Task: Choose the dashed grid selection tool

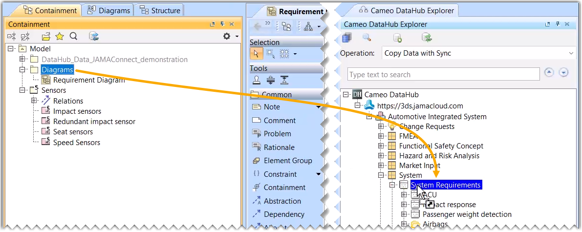Action: tap(284, 54)
